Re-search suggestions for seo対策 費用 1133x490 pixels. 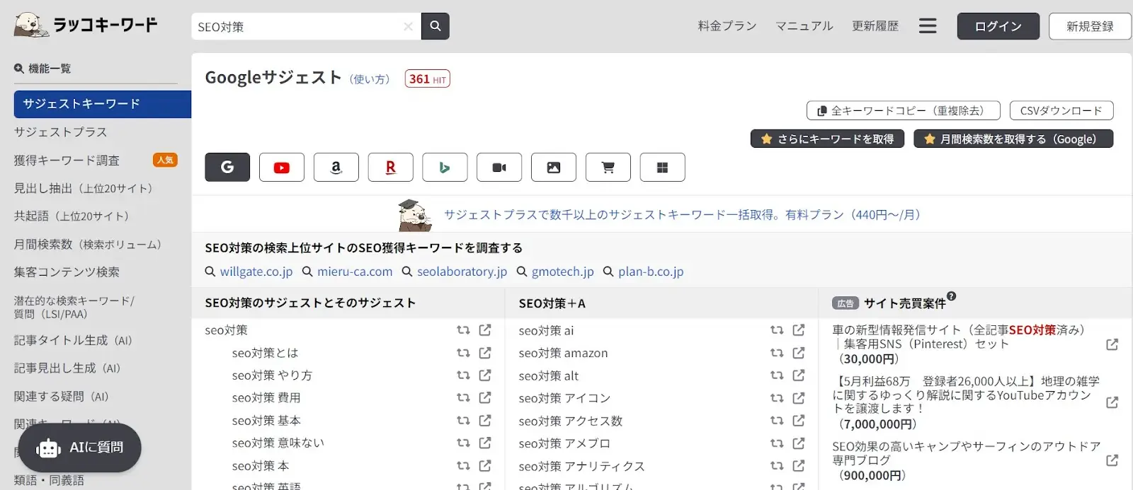click(463, 397)
